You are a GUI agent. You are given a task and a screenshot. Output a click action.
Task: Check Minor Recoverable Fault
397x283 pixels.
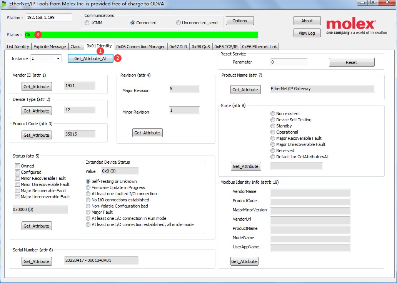(17, 178)
